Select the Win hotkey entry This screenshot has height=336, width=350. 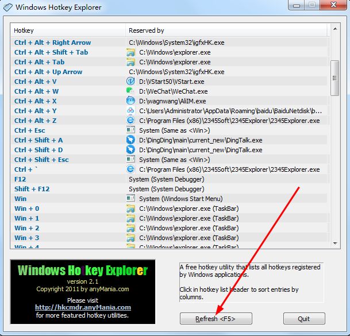point(20,199)
